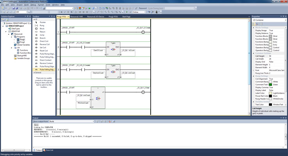The height and width of the screenshot is (156, 288).
Task: Switch to the Start Page tab
Action: 126,16
